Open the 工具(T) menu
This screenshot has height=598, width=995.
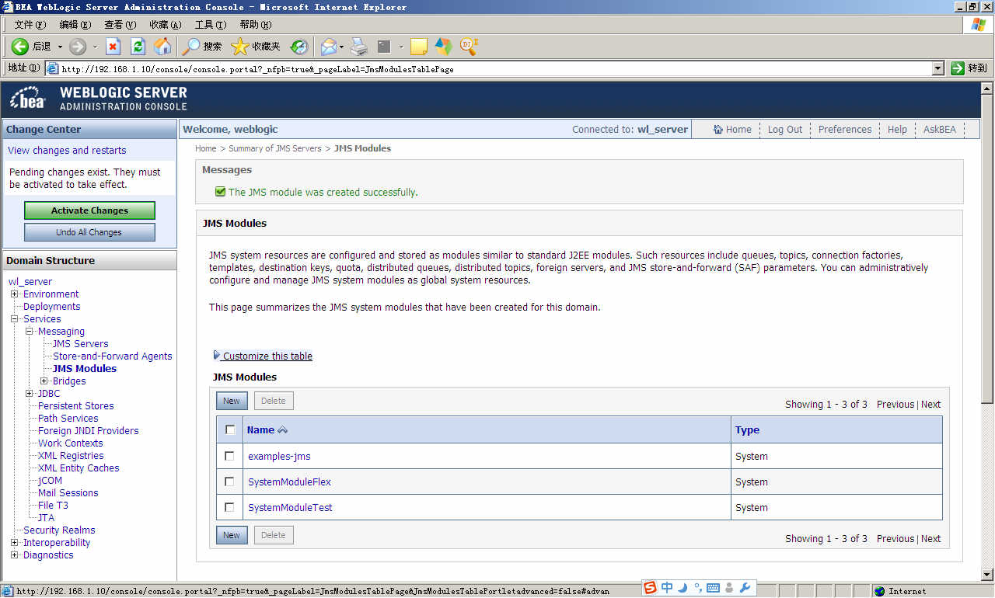click(x=210, y=25)
